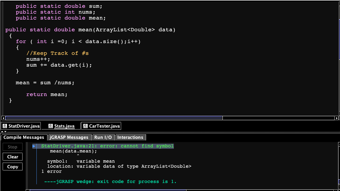Viewport: 340px width, 191px height.
Task: Open the Run I/O tab
Action: pyautogui.click(x=103, y=137)
